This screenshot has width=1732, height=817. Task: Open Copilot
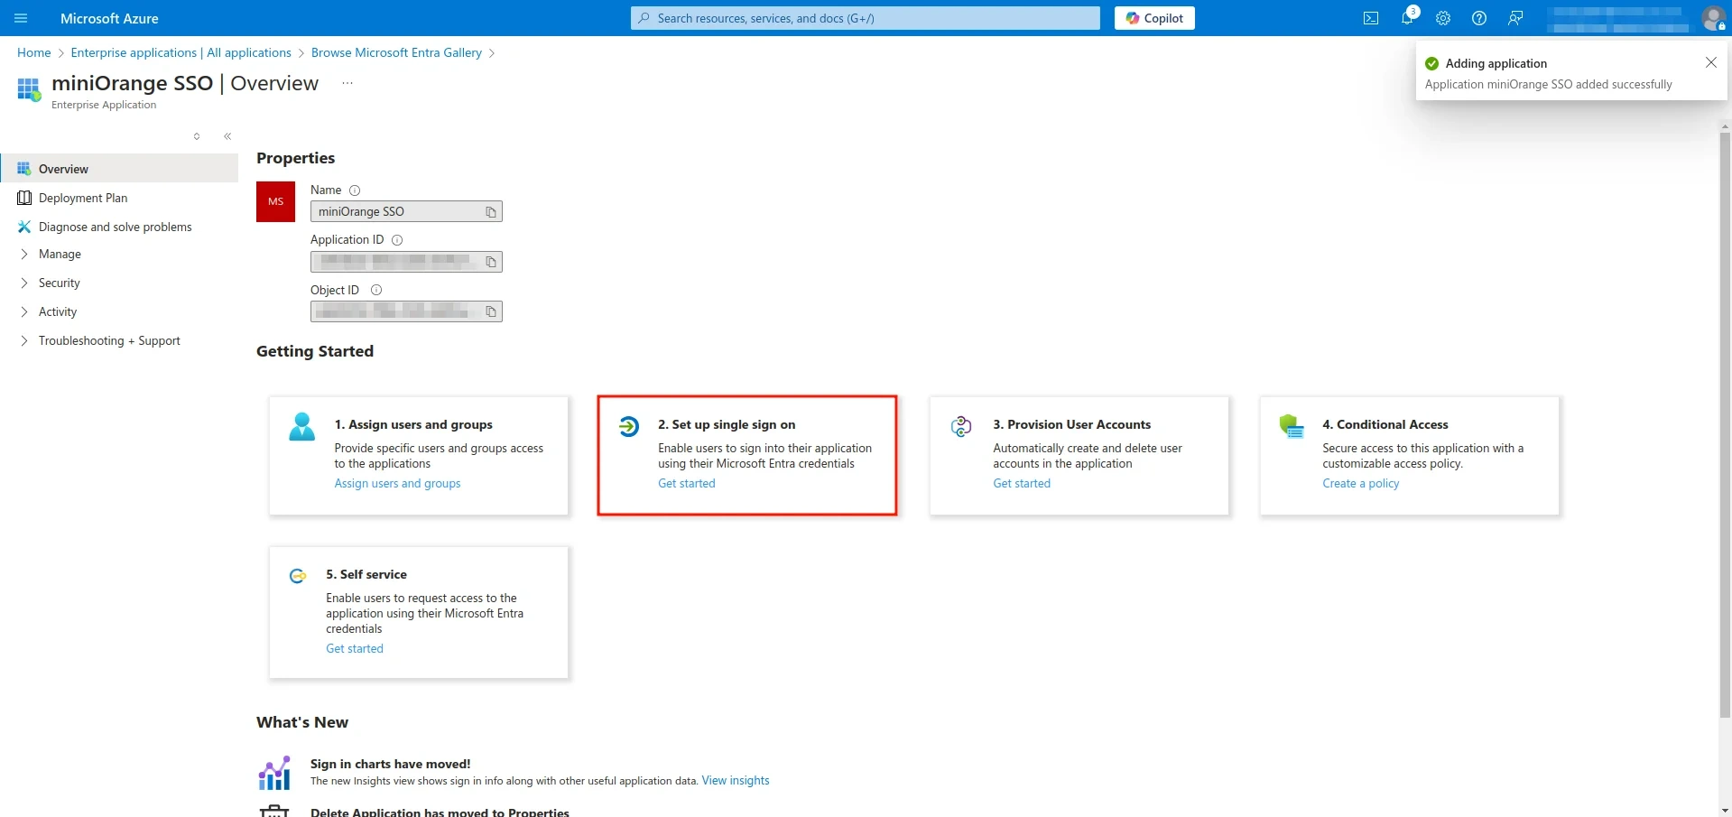pyautogui.click(x=1154, y=17)
